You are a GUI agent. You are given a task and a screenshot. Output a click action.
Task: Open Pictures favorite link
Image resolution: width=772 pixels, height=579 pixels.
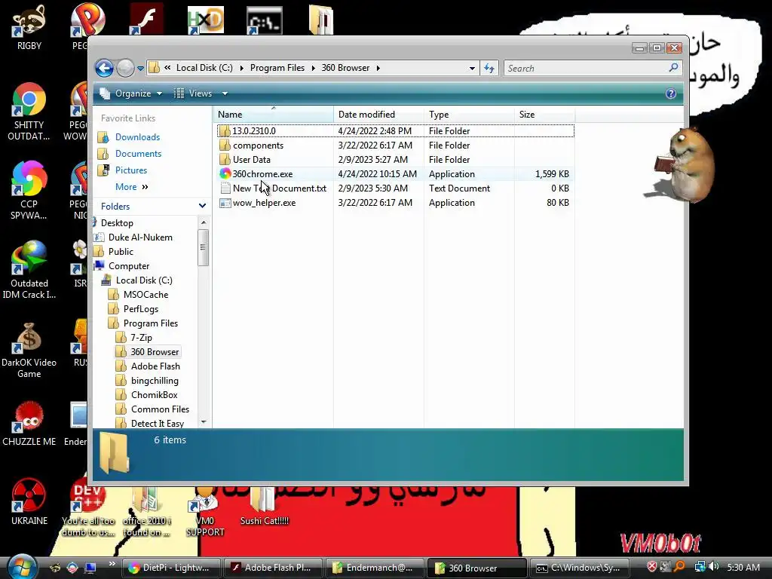coord(131,170)
